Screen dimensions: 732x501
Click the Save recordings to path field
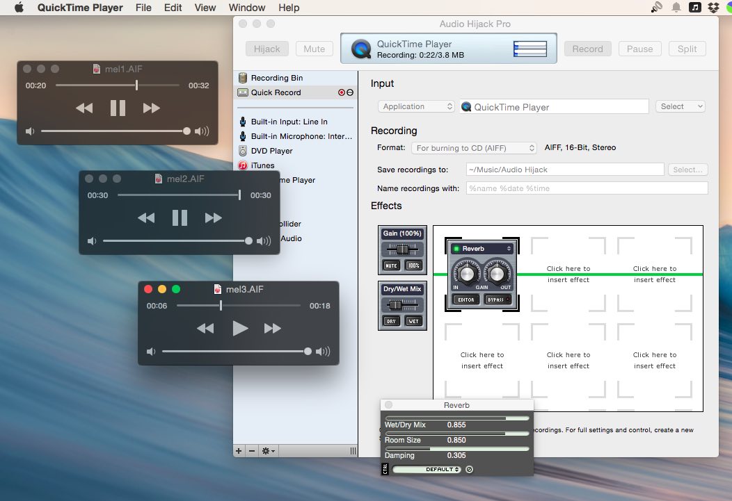tap(565, 170)
